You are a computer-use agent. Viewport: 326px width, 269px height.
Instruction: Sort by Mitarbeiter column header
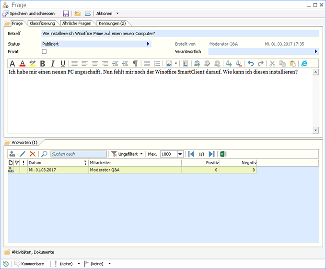click(135, 163)
